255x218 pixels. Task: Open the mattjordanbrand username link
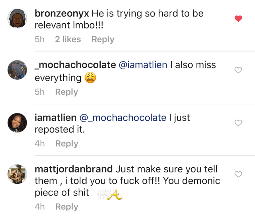pos(74,169)
